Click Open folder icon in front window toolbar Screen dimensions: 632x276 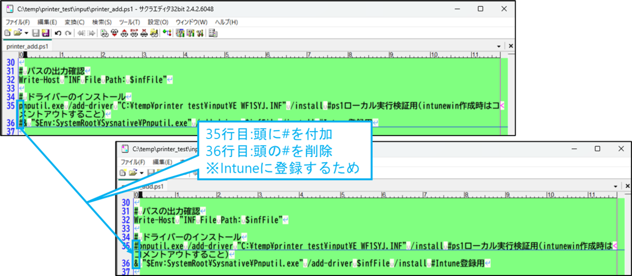coord(133,173)
